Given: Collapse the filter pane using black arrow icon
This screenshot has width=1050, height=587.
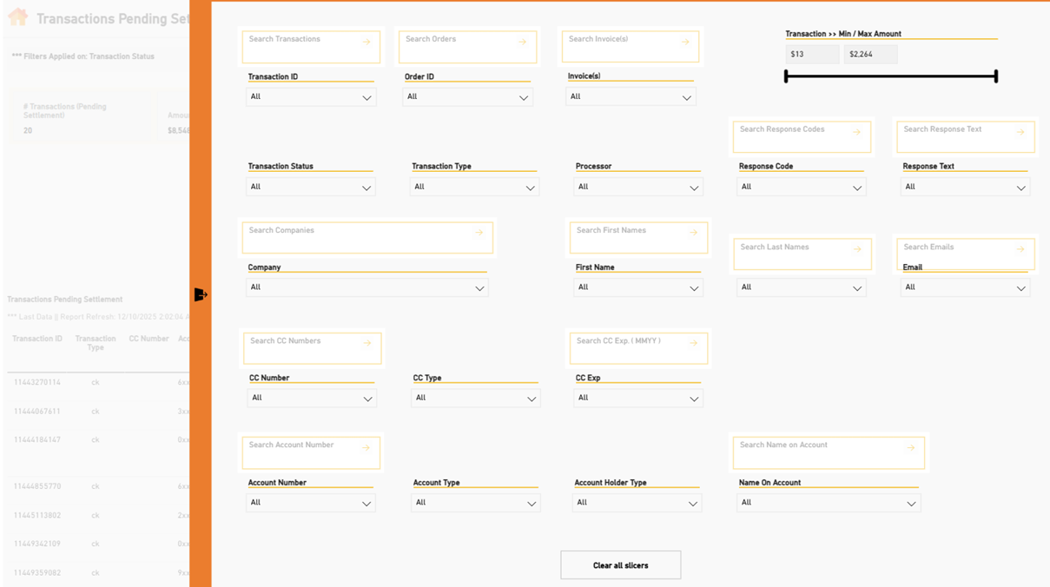Looking at the screenshot, I should click(201, 295).
